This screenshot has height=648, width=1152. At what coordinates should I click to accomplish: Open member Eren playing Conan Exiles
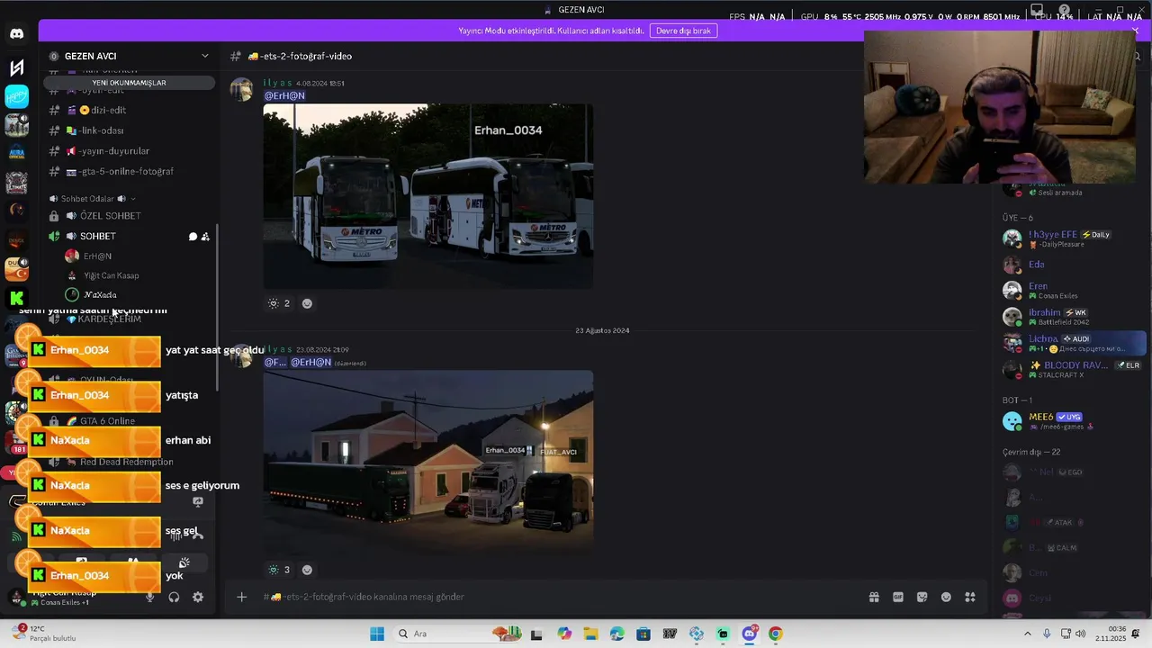pyautogui.click(x=1073, y=291)
